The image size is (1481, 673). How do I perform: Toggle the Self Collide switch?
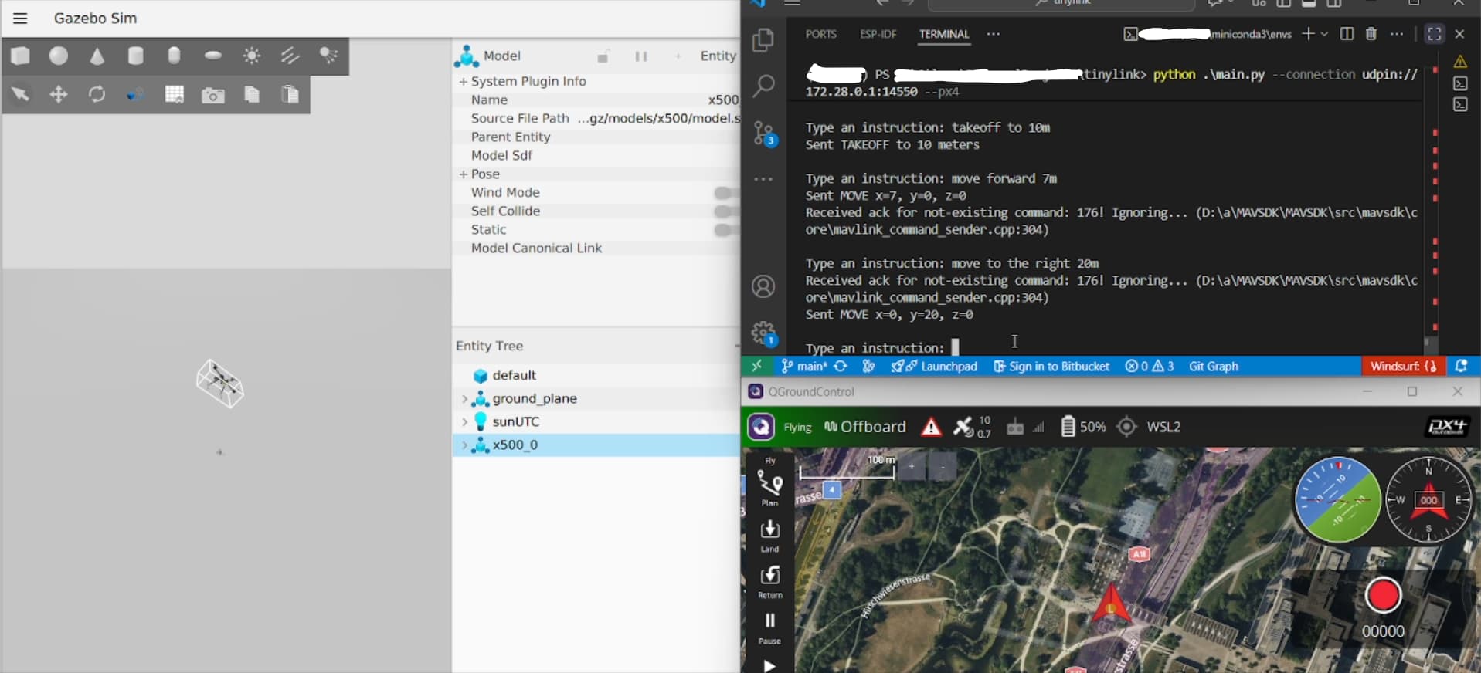725,211
